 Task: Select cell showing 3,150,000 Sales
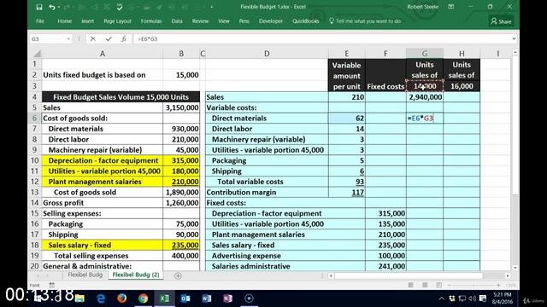(181, 108)
